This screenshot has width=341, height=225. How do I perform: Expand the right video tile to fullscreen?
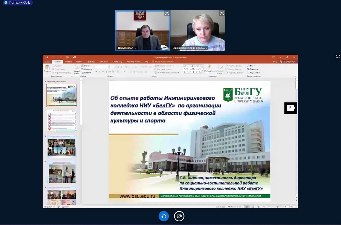point(222,14)
